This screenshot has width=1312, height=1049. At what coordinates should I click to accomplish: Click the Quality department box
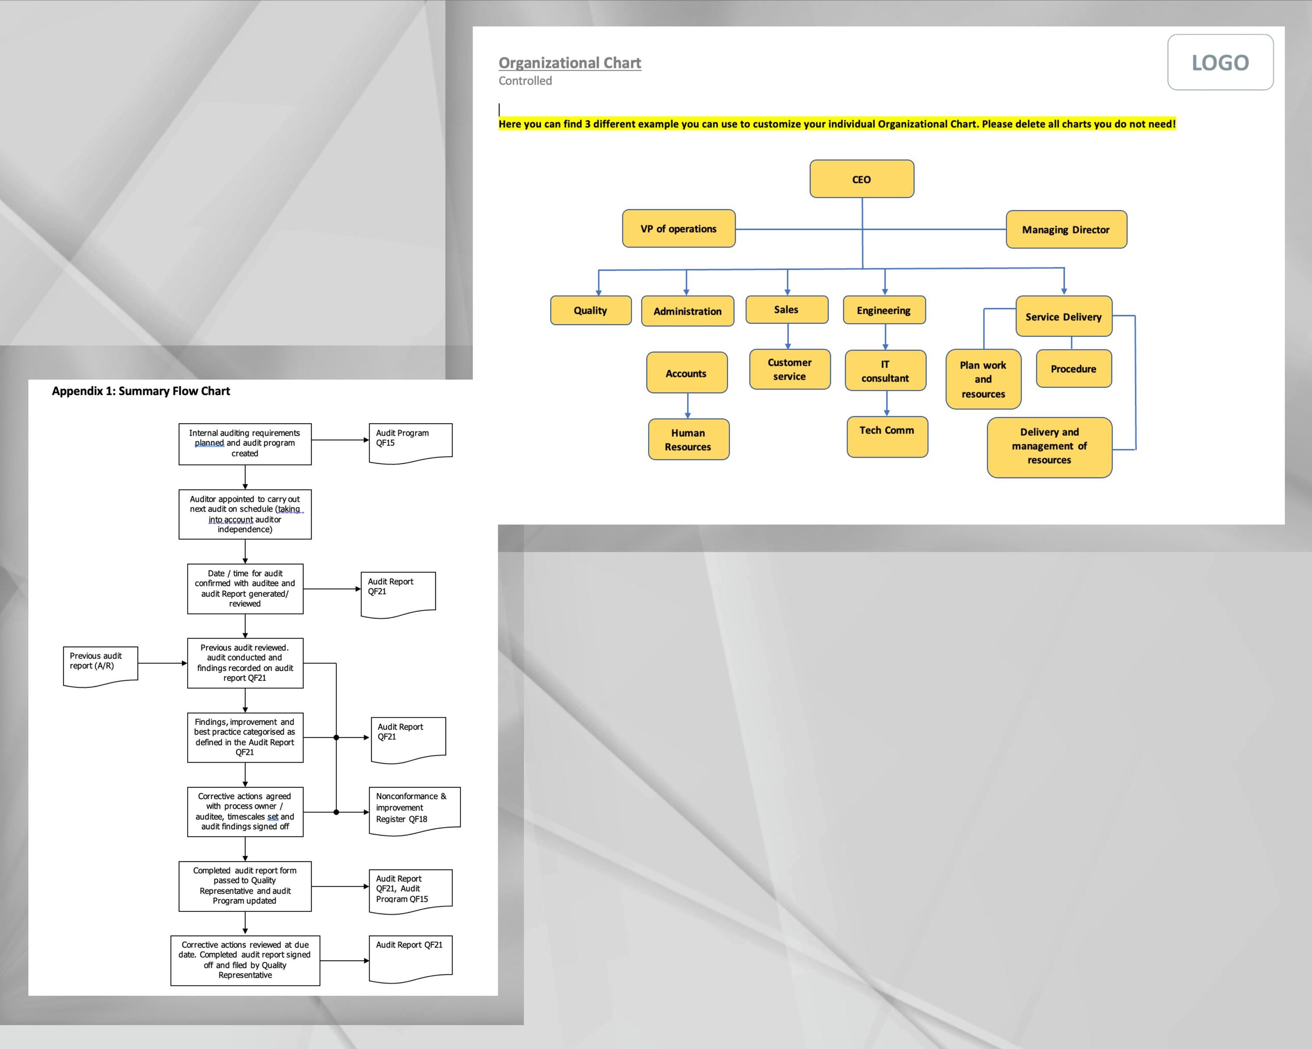point(590,311)
